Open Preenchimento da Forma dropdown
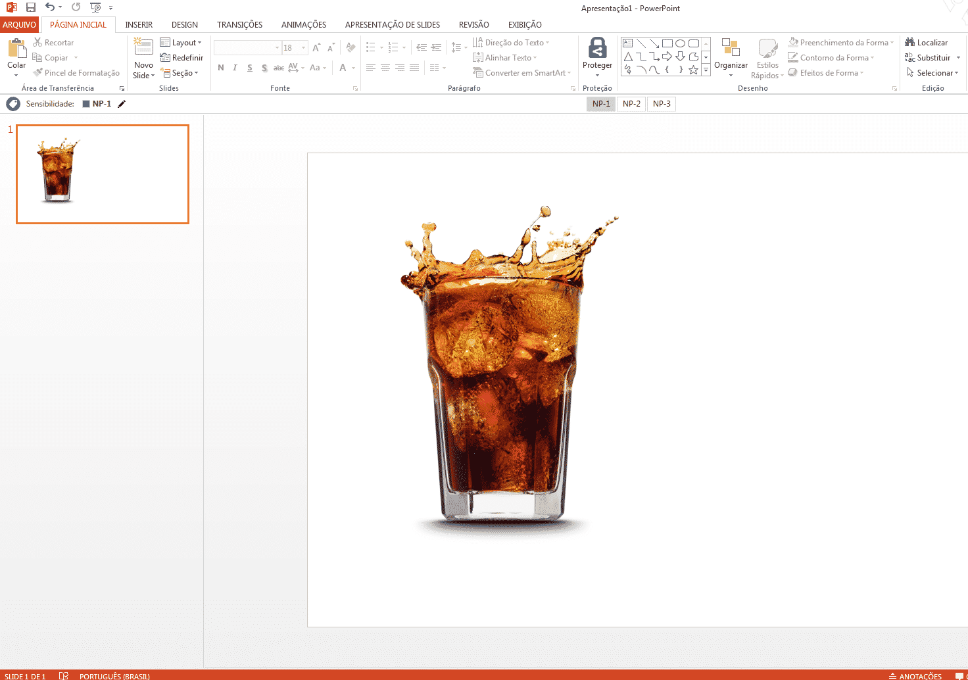This screenshot has height=680, width=968. [841, 42]
